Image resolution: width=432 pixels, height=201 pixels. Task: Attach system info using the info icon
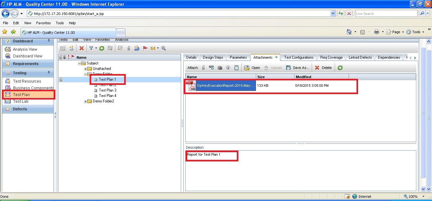228,68
